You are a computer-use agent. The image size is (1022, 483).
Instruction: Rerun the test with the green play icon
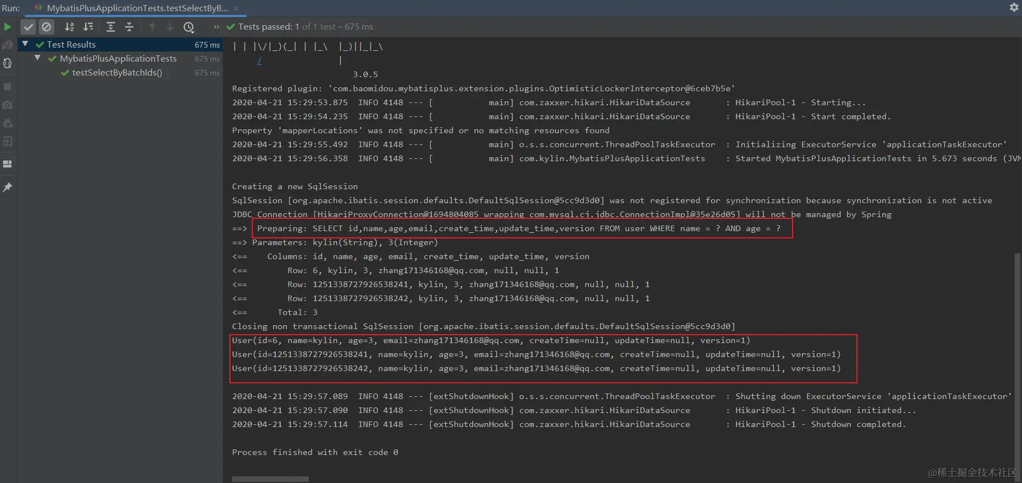click(x=7, y=27)
